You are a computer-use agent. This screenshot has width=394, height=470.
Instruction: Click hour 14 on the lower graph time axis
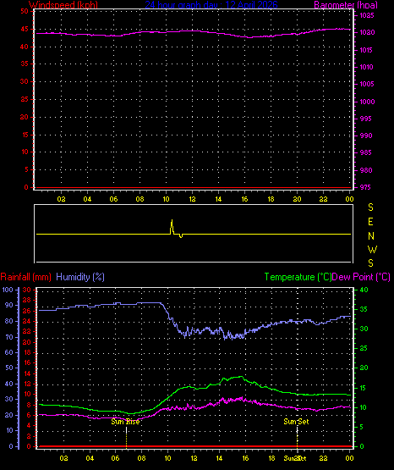point(219,458)
